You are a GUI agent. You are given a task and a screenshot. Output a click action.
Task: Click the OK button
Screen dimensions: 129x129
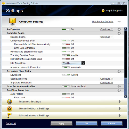pyautogui.click(x=86, y=123)
